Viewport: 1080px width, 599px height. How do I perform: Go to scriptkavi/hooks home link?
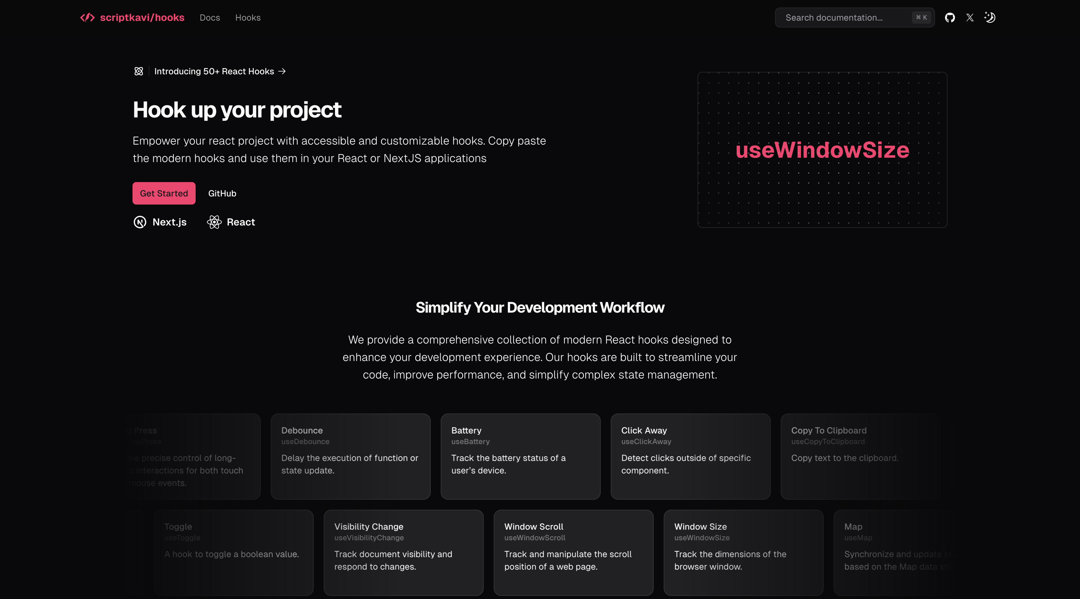[132, 17]
